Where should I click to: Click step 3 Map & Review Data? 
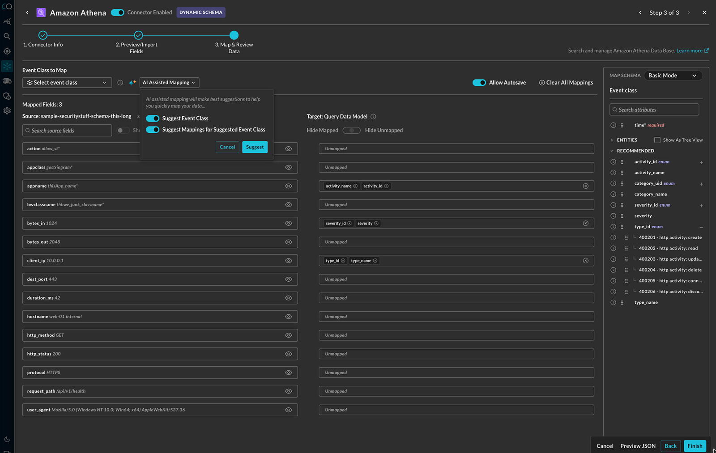pos(234,35)
